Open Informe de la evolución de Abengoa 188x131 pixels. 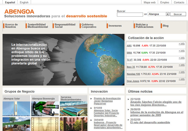pyautogui.click(x=157, y=114)
